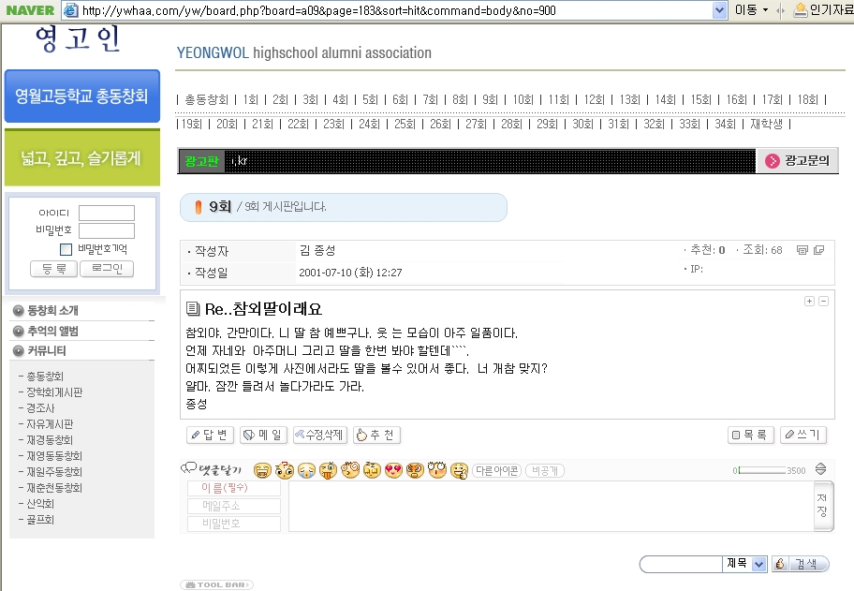
Task: Pick the surprised wide-eyed emoticon
Action: (x=436, y=470)
